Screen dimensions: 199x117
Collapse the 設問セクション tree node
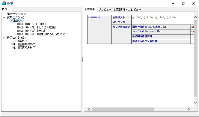pyautogui.click(x=4, y=17)
